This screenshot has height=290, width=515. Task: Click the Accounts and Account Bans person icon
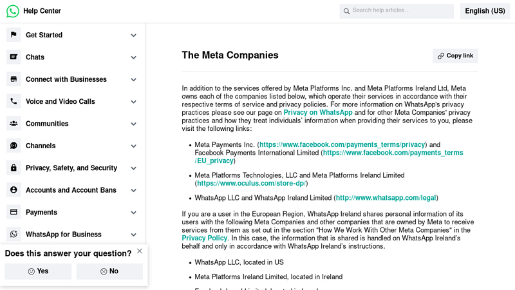14,189
